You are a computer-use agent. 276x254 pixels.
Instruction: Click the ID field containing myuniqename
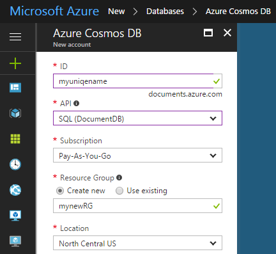pyautogui.click(x=137, y=81)
